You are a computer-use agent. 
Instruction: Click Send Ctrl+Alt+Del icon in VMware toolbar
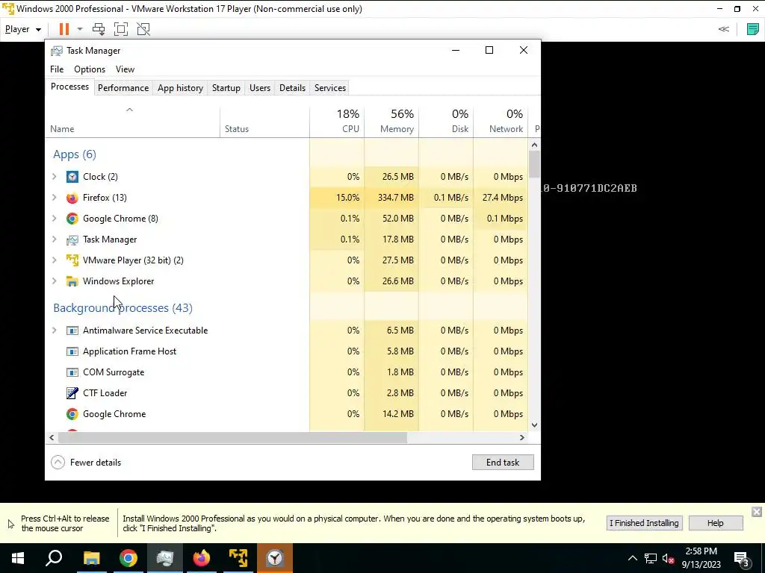[99, 29]
